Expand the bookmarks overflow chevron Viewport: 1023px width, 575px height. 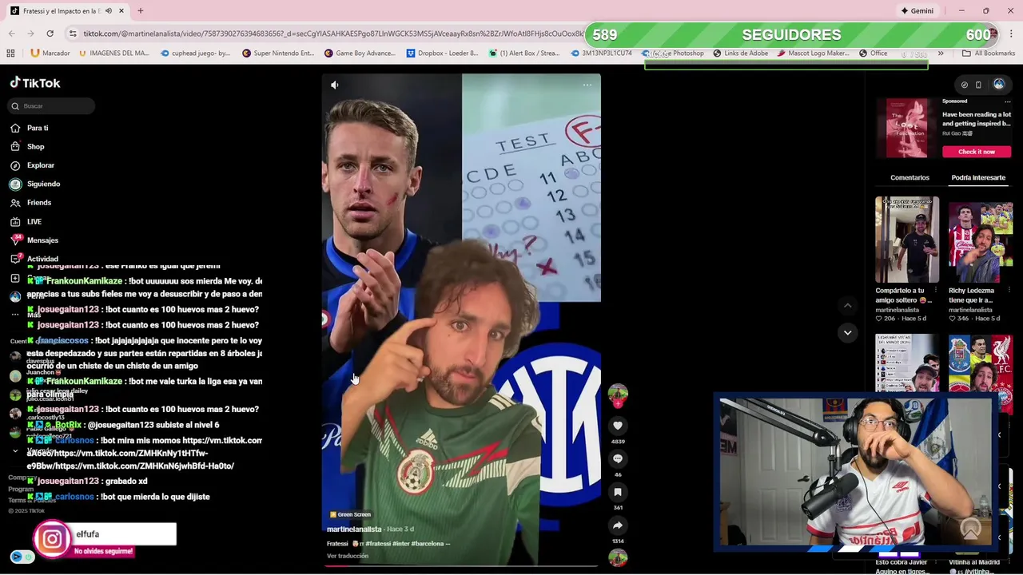pos(941,54)
